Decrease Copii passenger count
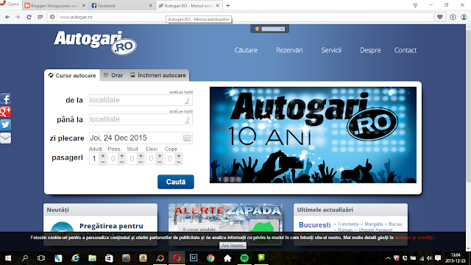The height and width of the screenshot is (265, 471). (179, 162)
